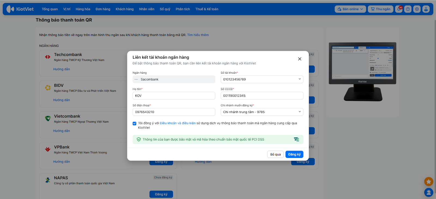The image size is (436, 199).
Task: Click the KiotViet cashier device image
Action: 362,72
